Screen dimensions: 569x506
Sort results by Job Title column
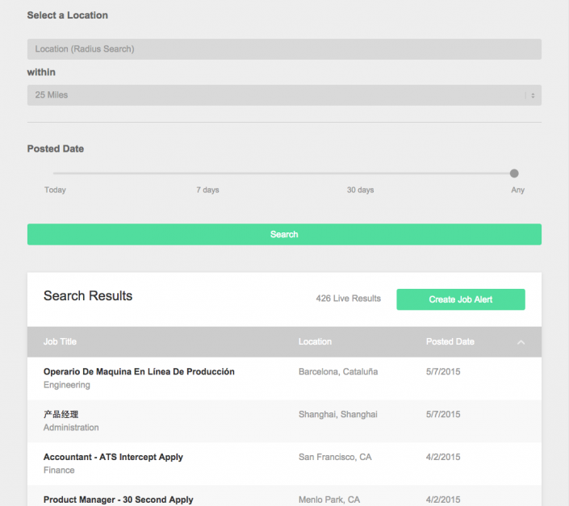(x=61, y=342)
